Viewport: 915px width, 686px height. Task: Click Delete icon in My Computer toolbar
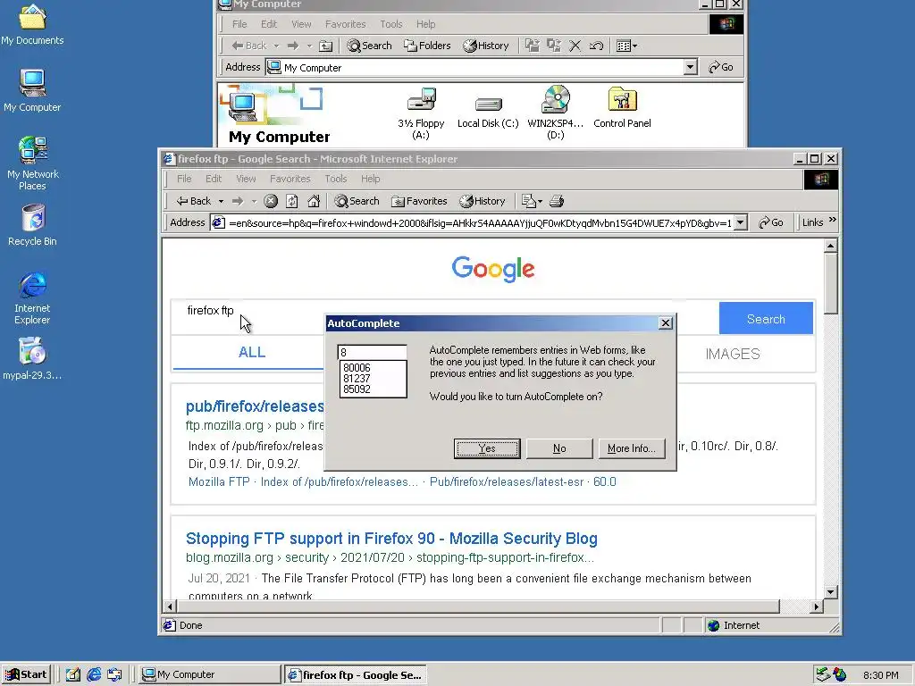tap(575, 46)
